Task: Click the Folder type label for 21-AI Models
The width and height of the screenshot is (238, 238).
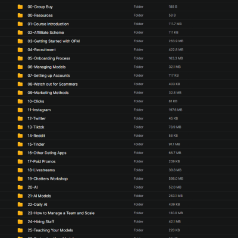Action: pos(139,196)
